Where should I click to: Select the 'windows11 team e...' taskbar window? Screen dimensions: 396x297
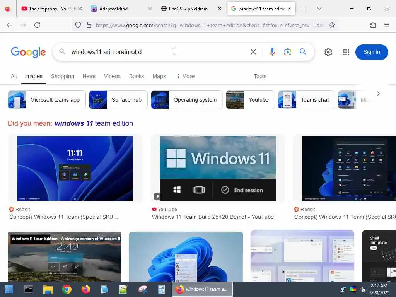[x=202, y=289]
